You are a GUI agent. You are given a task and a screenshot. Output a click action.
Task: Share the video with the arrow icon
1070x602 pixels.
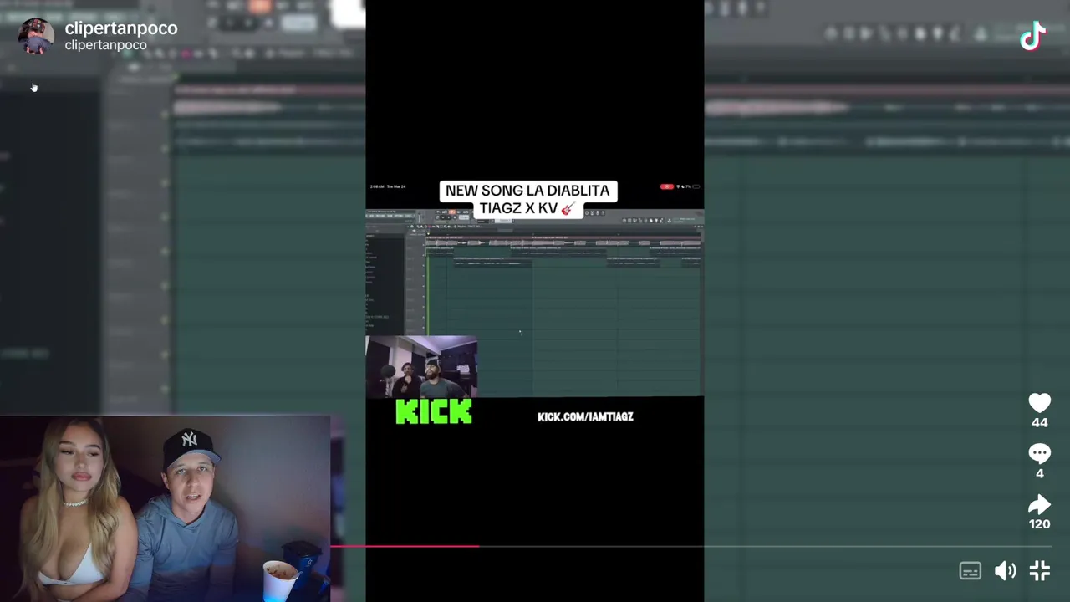pos(1039,504)
